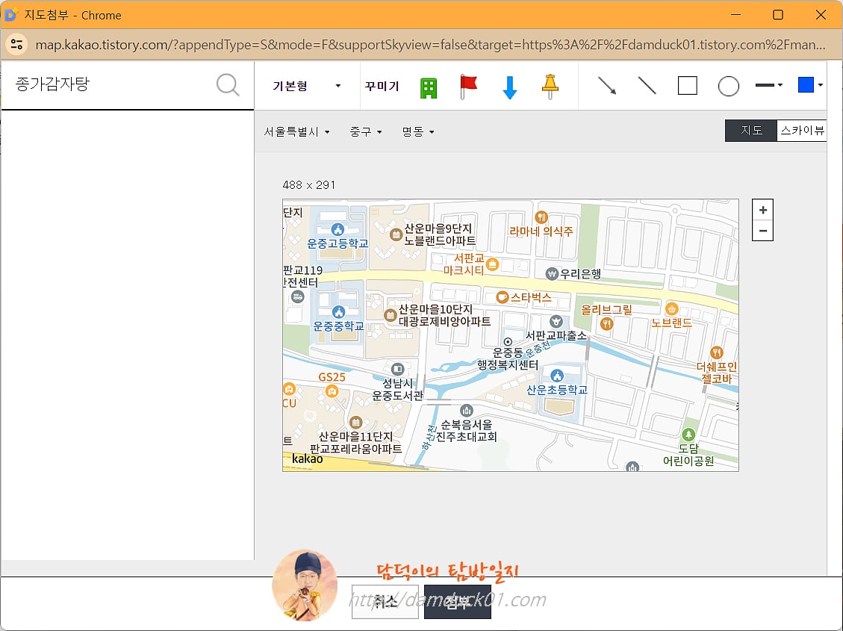Open the 중구 district dropdown

pyautogui.click(x=365, y=131)
